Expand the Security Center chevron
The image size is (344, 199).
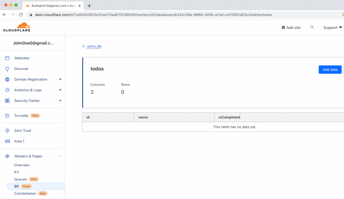[60, 101]
